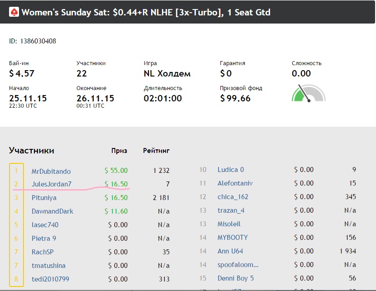Viewport: 376px width, 291px height.
Task: Open MYBOOTY player profile
Action: [x=233, y=238]
